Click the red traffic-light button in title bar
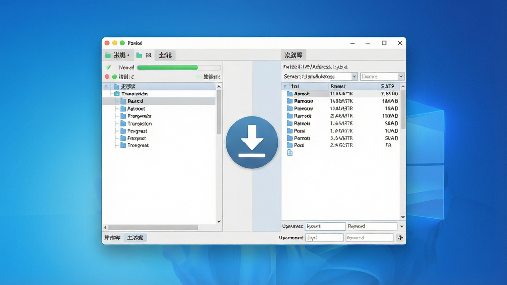The width and height of the screenshot is (507, 285). click(107, 43)
